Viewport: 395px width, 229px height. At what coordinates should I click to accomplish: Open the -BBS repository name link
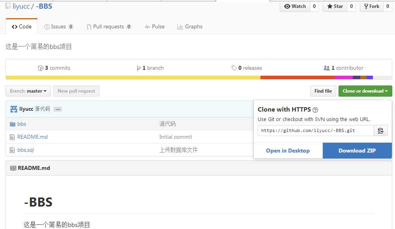point(44,6)
